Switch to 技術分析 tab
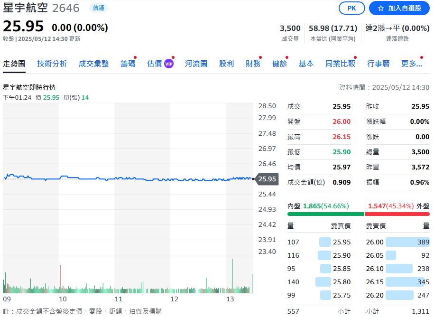Screen dimensions: 434x317 [52, 64]
